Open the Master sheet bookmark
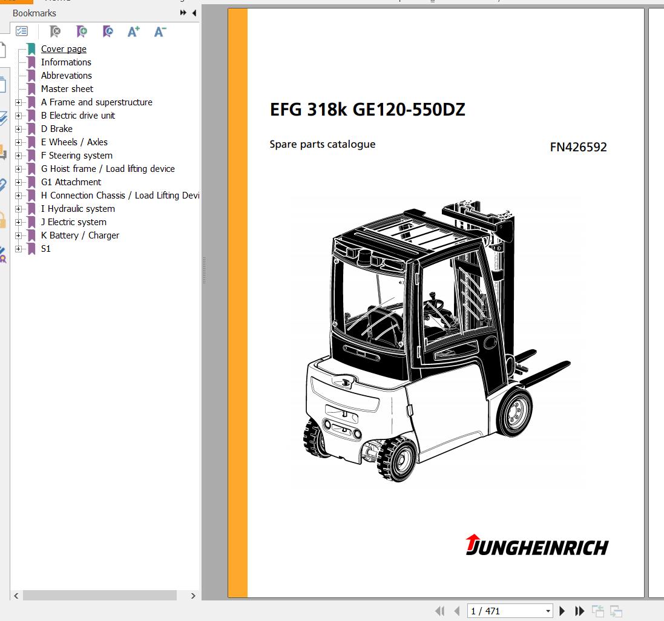The image size is (664, 621). point(67,89)
